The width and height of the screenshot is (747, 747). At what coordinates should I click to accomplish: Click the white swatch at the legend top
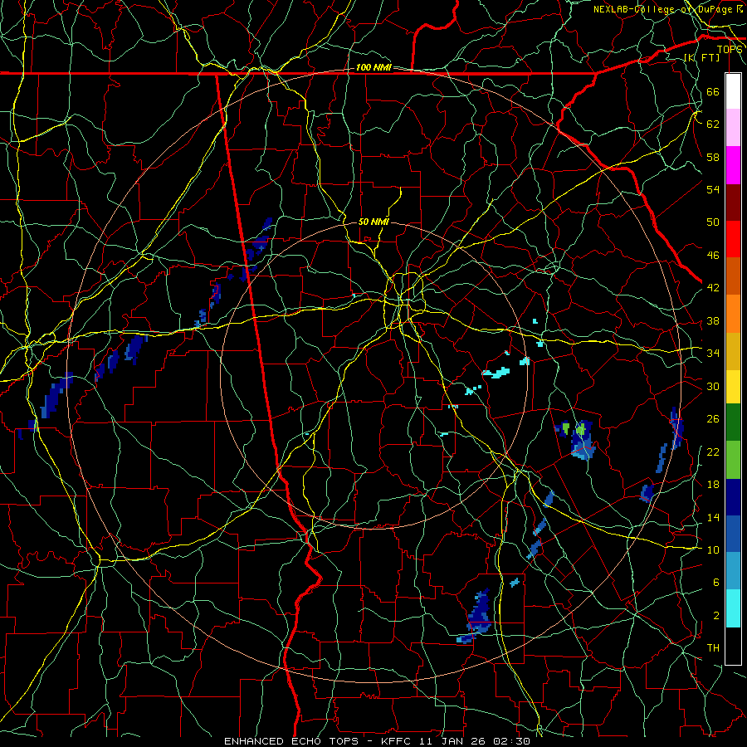pyautogui.click(x=733, y=91)
